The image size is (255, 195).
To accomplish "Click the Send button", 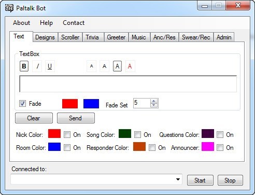I will tap(76, 118).
